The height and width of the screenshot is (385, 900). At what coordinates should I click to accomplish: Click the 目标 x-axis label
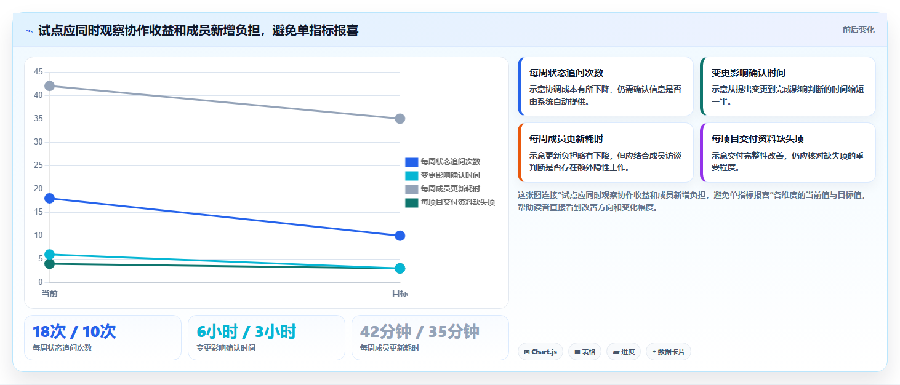(400, 293)
